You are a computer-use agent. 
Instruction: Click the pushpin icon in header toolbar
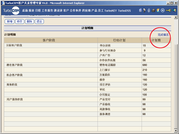pos(145,10)
